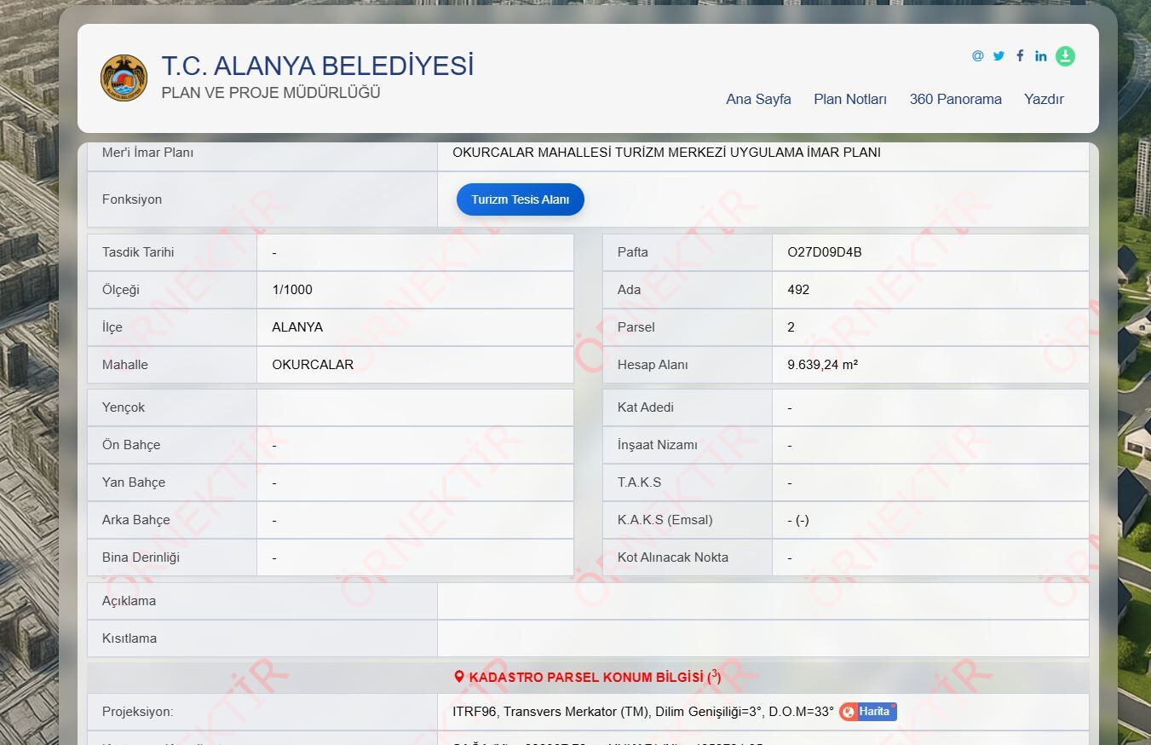Click the Turizm Tesis Alanı button
The width and height of the screenshot is (1151, 745).
tap(521, 199)
